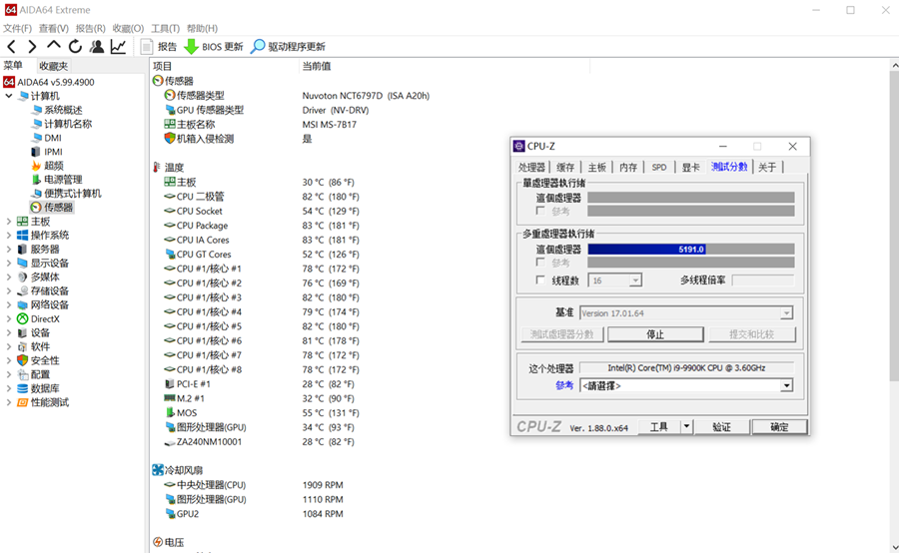899x553 pixels.
Task: Select the 超频 flame icon item
Action: 36,166
